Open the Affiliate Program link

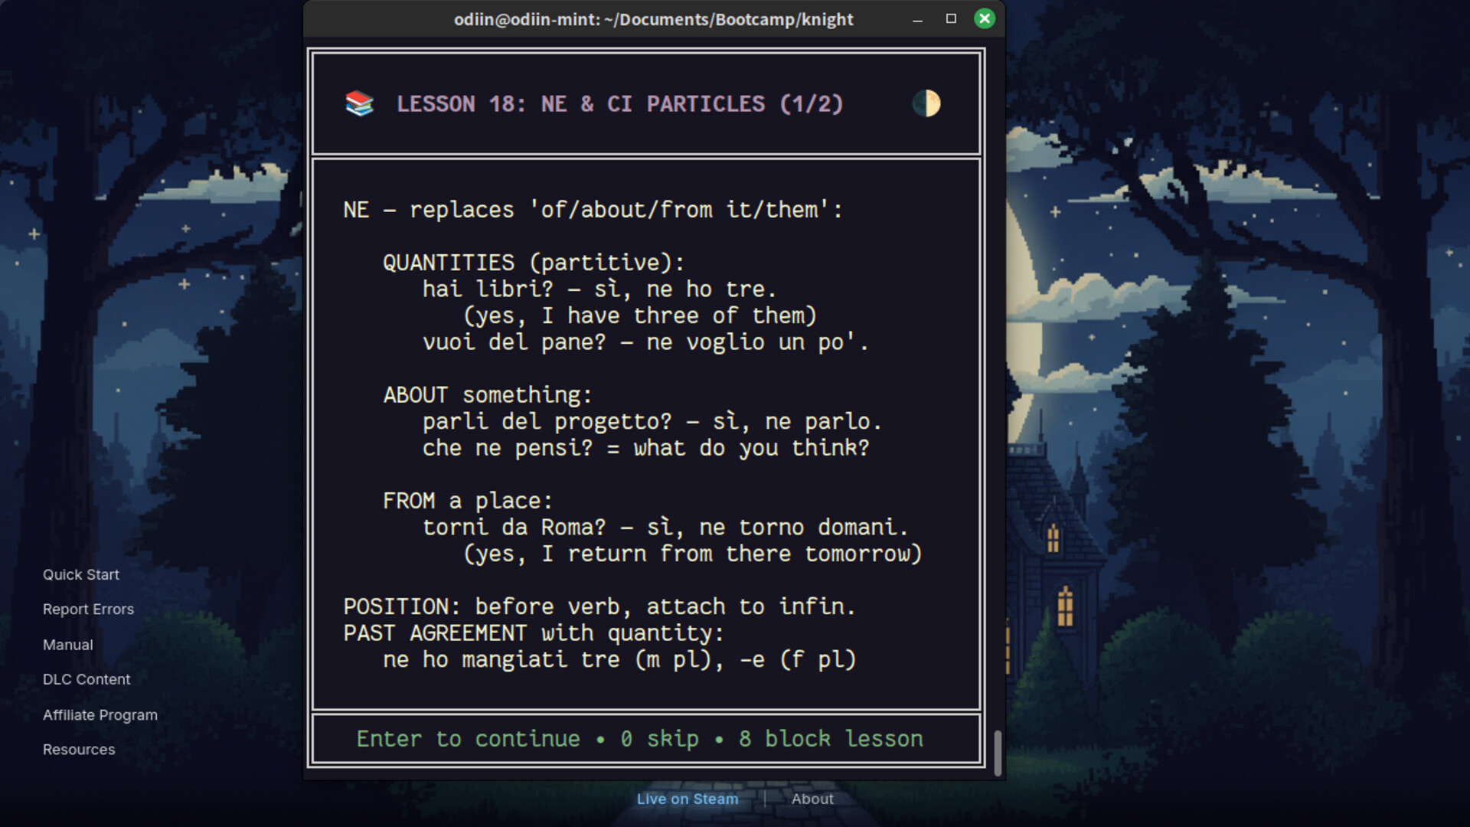pyautogui.click(x=100, y=714)
